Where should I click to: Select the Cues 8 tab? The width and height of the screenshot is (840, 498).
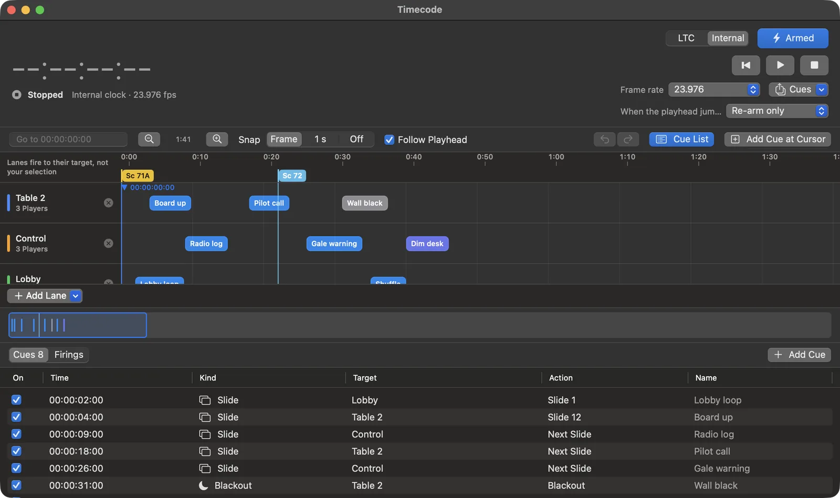(28, 355)
